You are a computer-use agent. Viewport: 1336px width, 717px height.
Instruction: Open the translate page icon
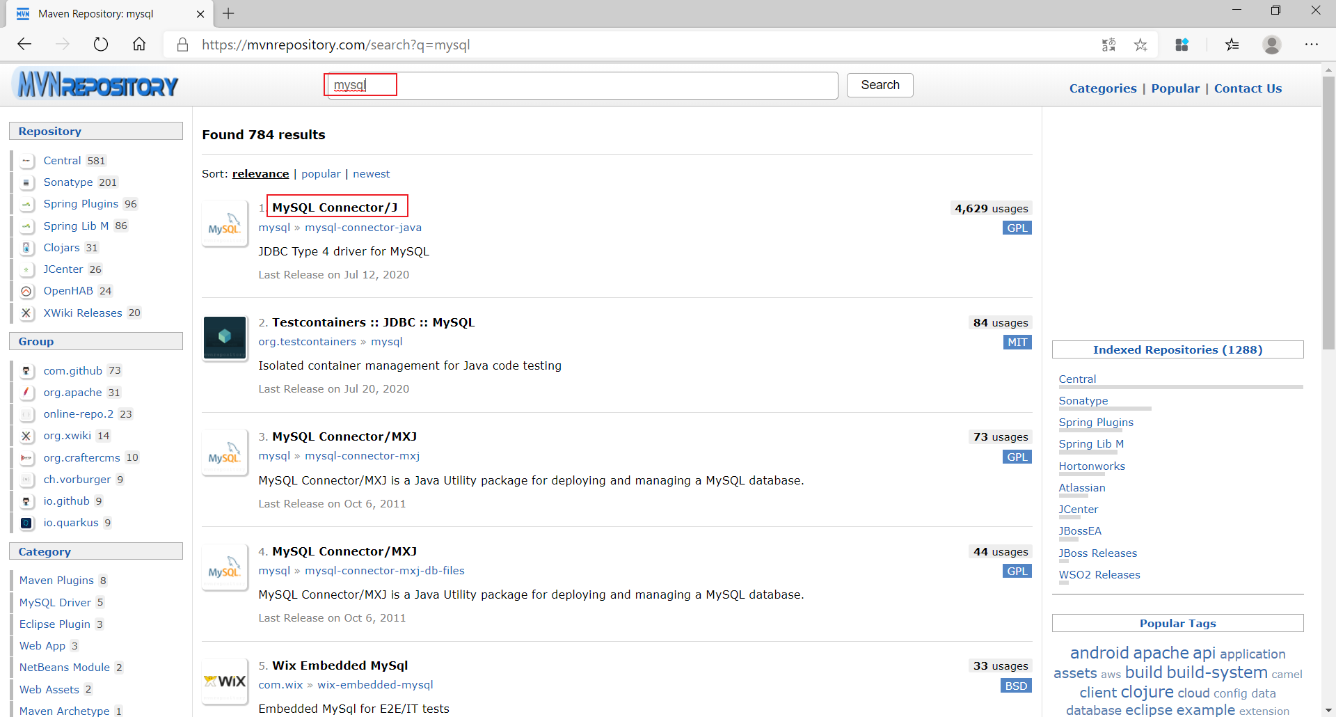coord(1108,45)
